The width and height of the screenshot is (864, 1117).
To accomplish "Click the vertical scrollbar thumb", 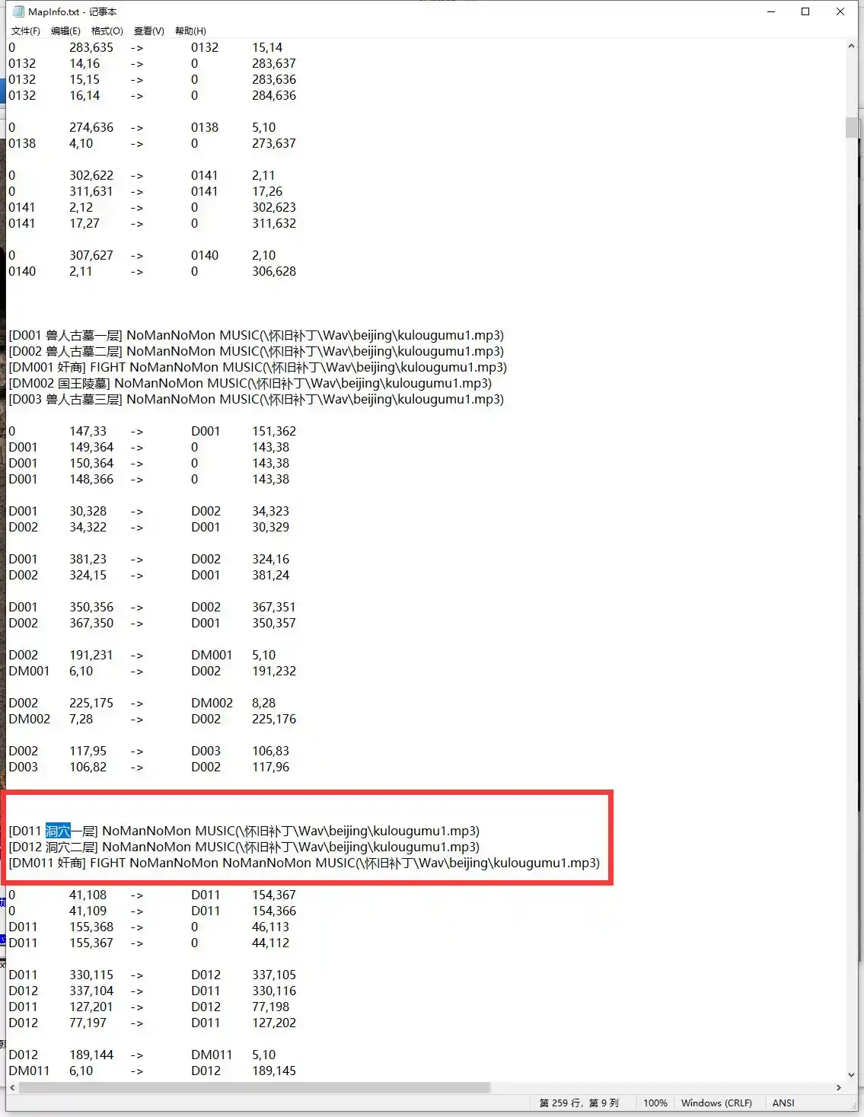I will click(x=851, y=127).
